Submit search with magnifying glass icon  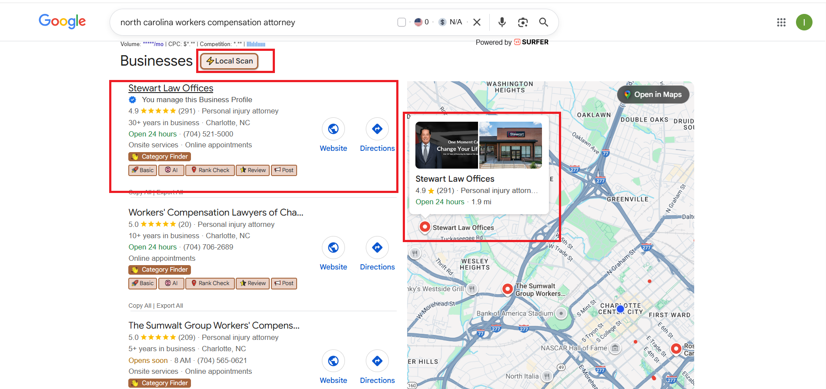[x=544, y=22]
